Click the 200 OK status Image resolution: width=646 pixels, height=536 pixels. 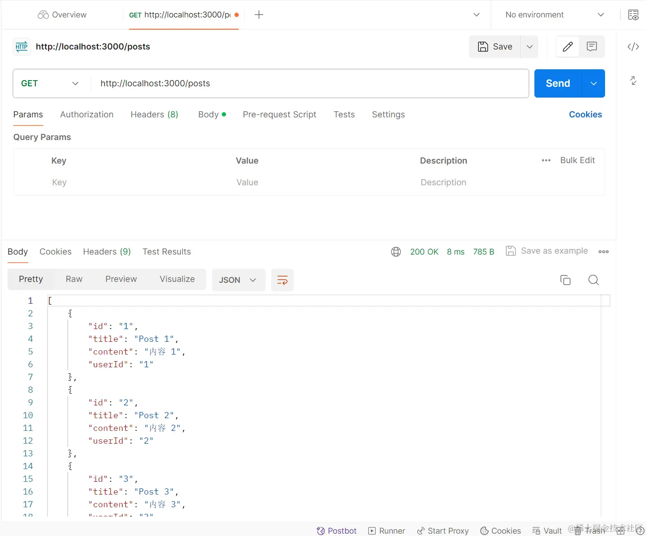point(424,252)
